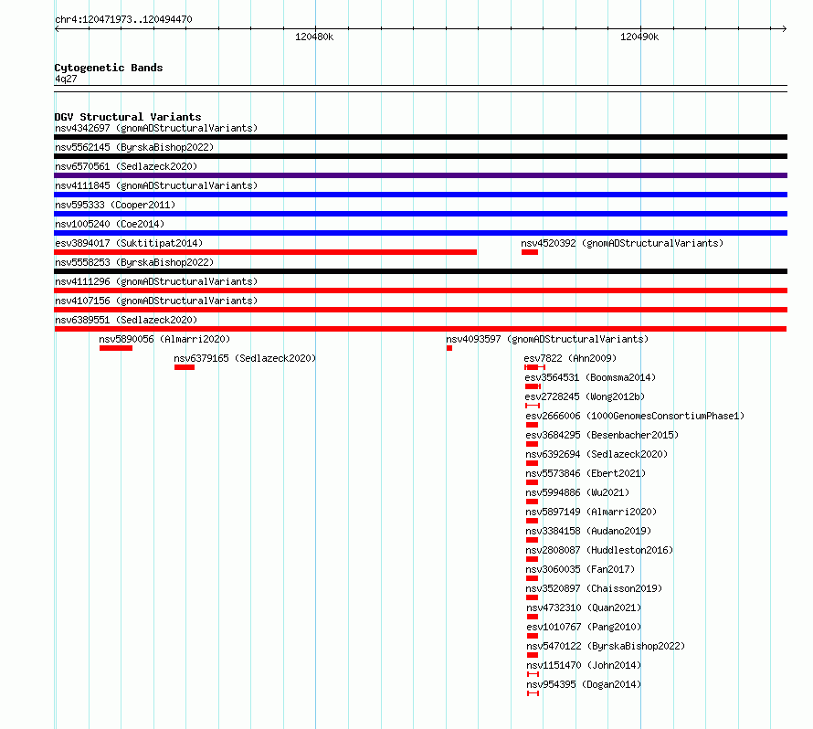Click nsv5897149 (Almarri2020) label
The width and height of the screenshot is (813, 729).
(591, 512)
